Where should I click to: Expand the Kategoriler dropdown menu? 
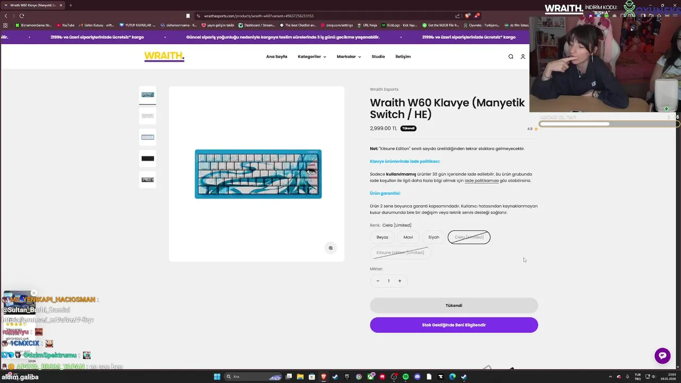click(x=312, y=56)
